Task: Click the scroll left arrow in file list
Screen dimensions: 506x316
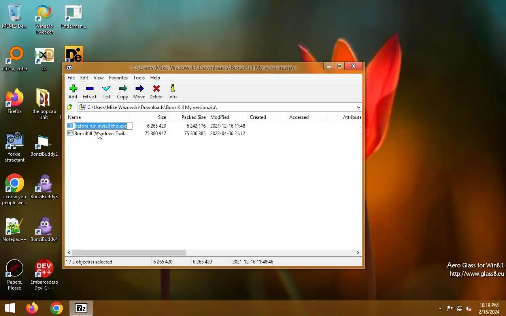Action: click(x=69, y=252)
